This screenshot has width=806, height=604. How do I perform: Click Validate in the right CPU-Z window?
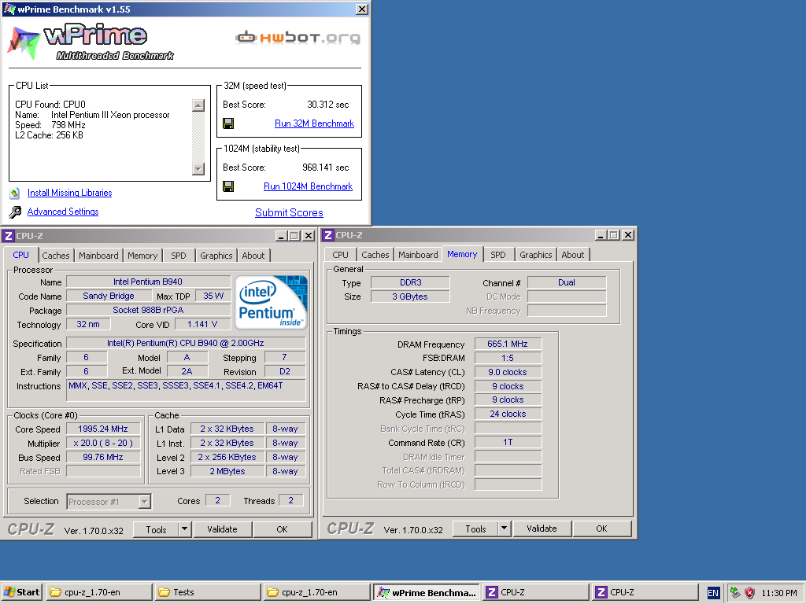(x=542, y=528)
